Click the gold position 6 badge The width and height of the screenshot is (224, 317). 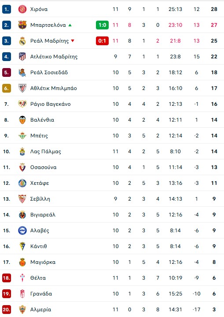[7, 88]
